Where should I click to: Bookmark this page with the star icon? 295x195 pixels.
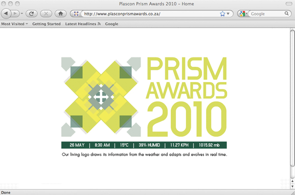click(x=222, y=14)
